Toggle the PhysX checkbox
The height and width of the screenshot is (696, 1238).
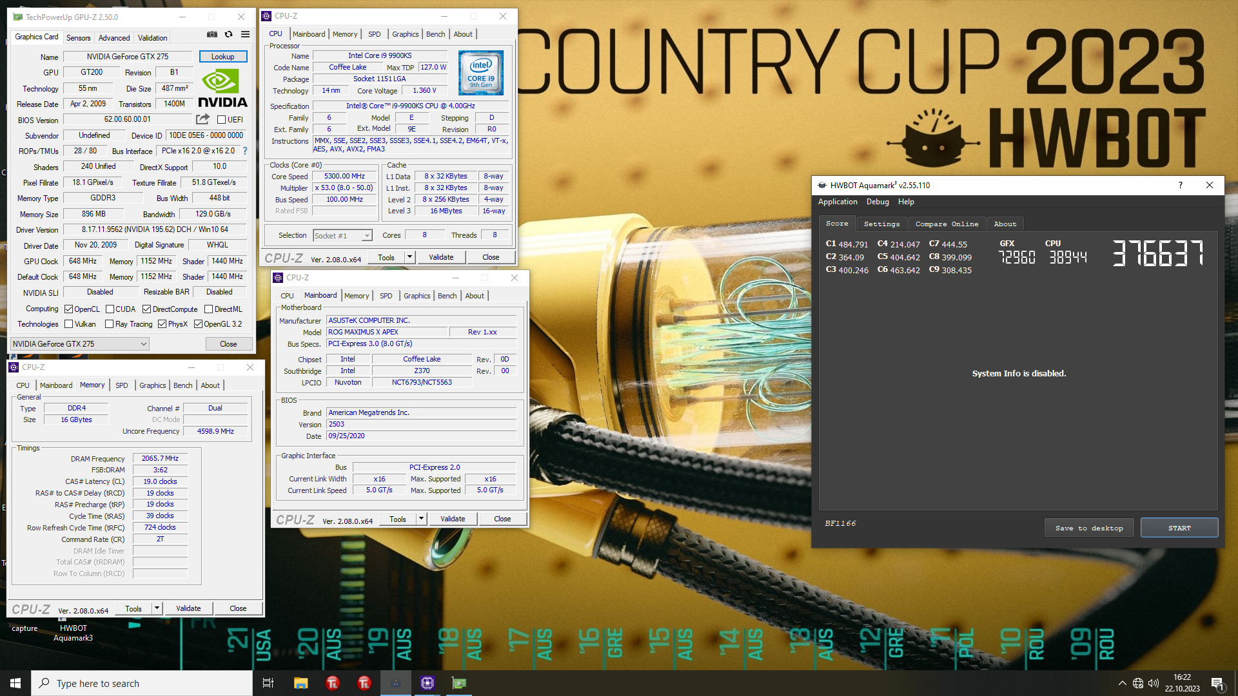coord(162,324)
